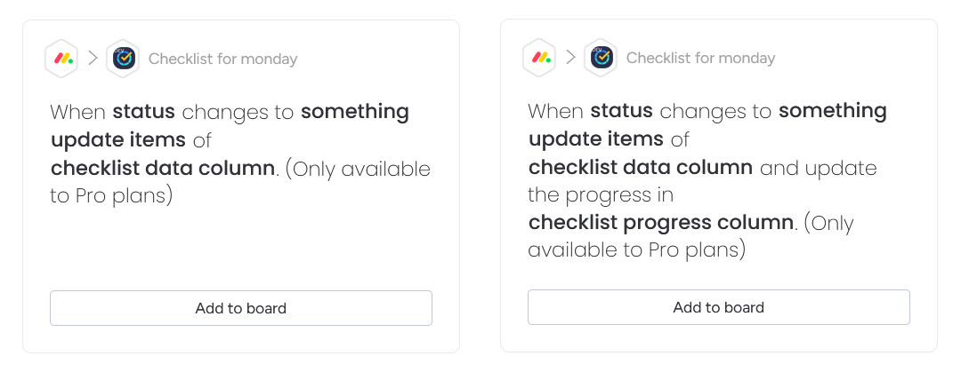Viewport: 961px width, 372px height.
Task: Click chevron arrow between icons in first card
Action: click(x=93, y=59)
